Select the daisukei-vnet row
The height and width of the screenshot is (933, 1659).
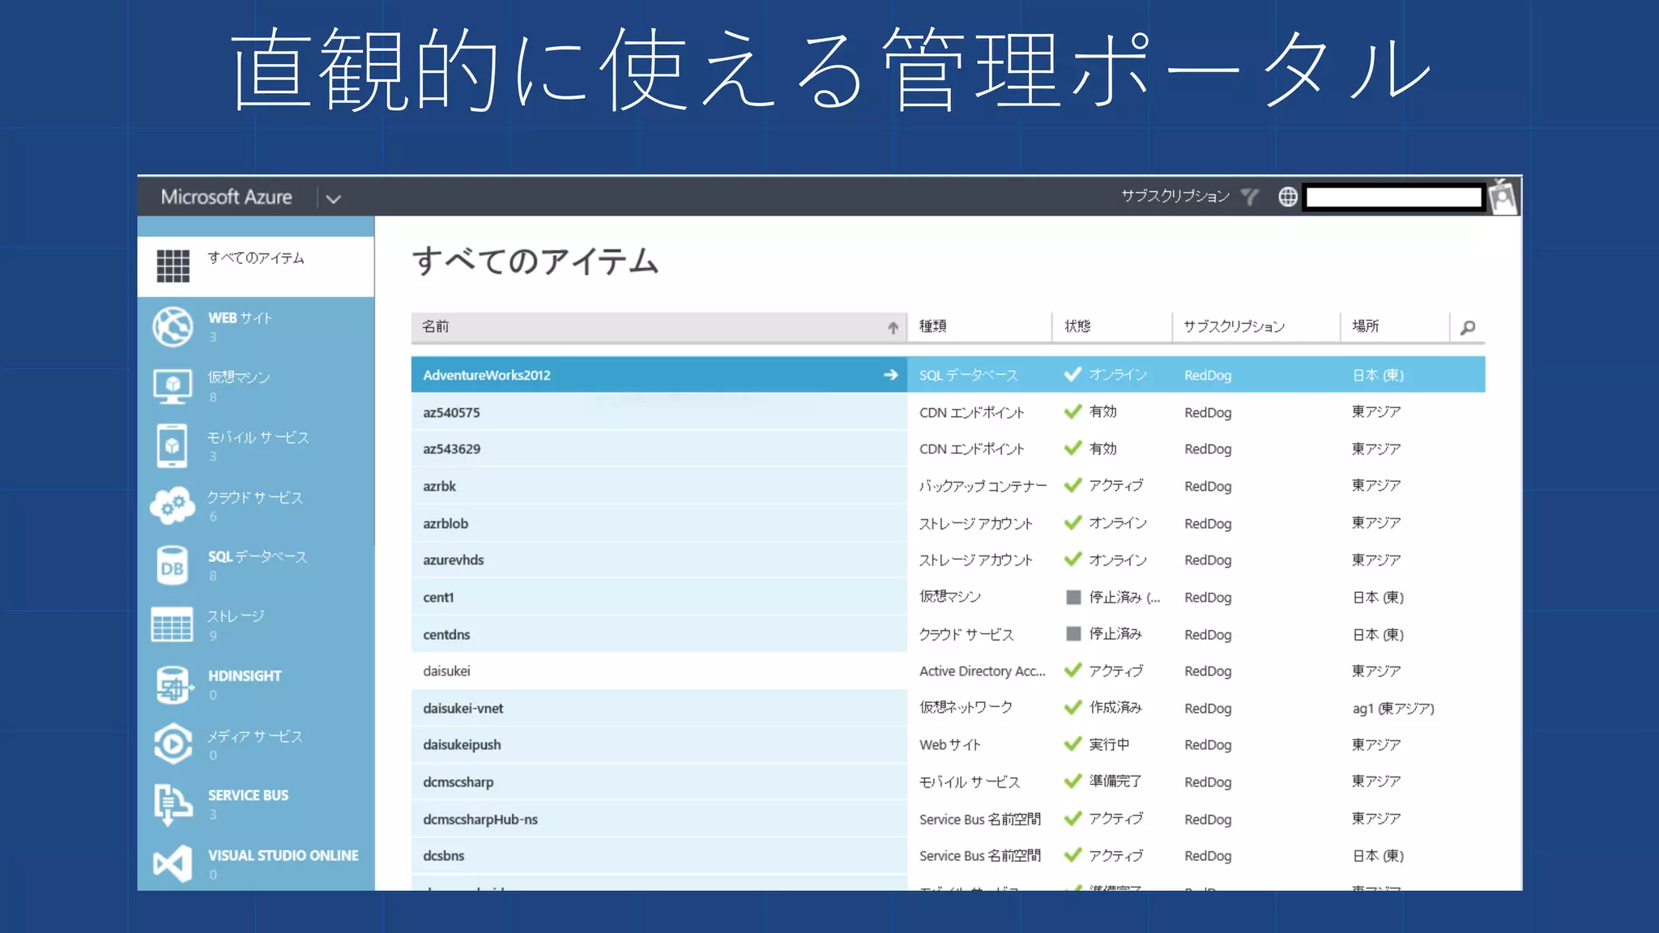pyautogui.click(x=948, y=708)
